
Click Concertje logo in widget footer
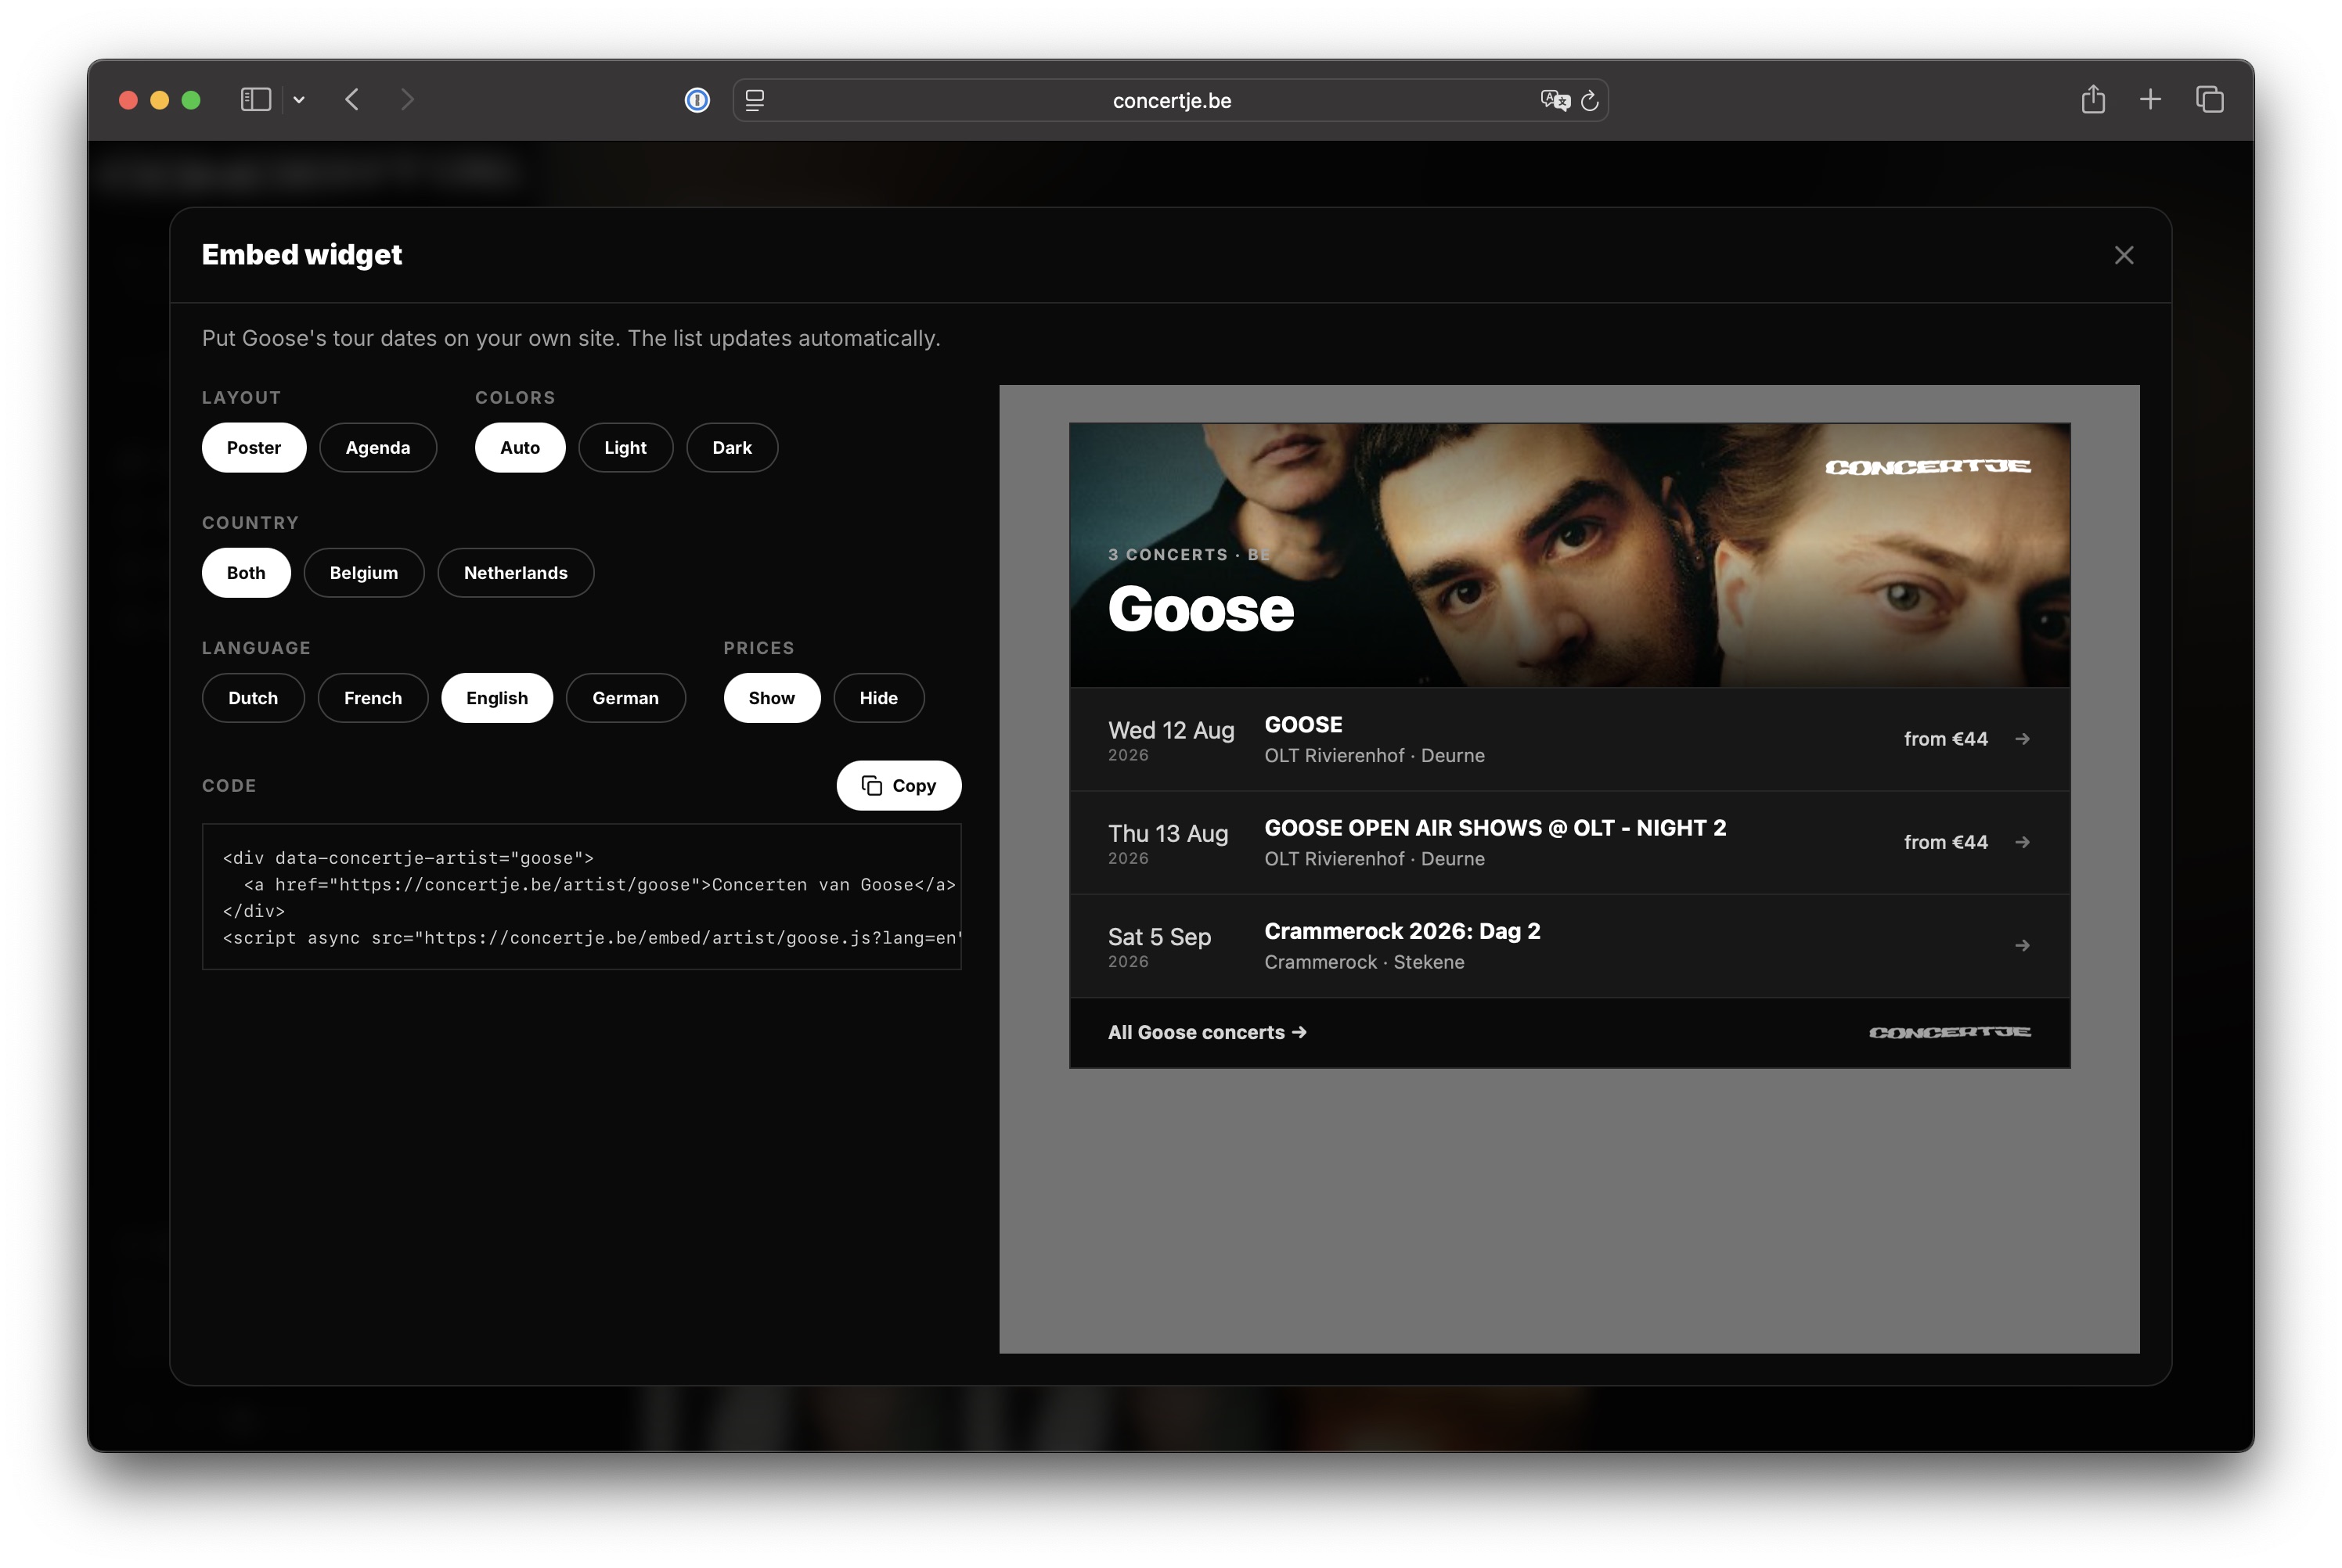[1949, 1032]
